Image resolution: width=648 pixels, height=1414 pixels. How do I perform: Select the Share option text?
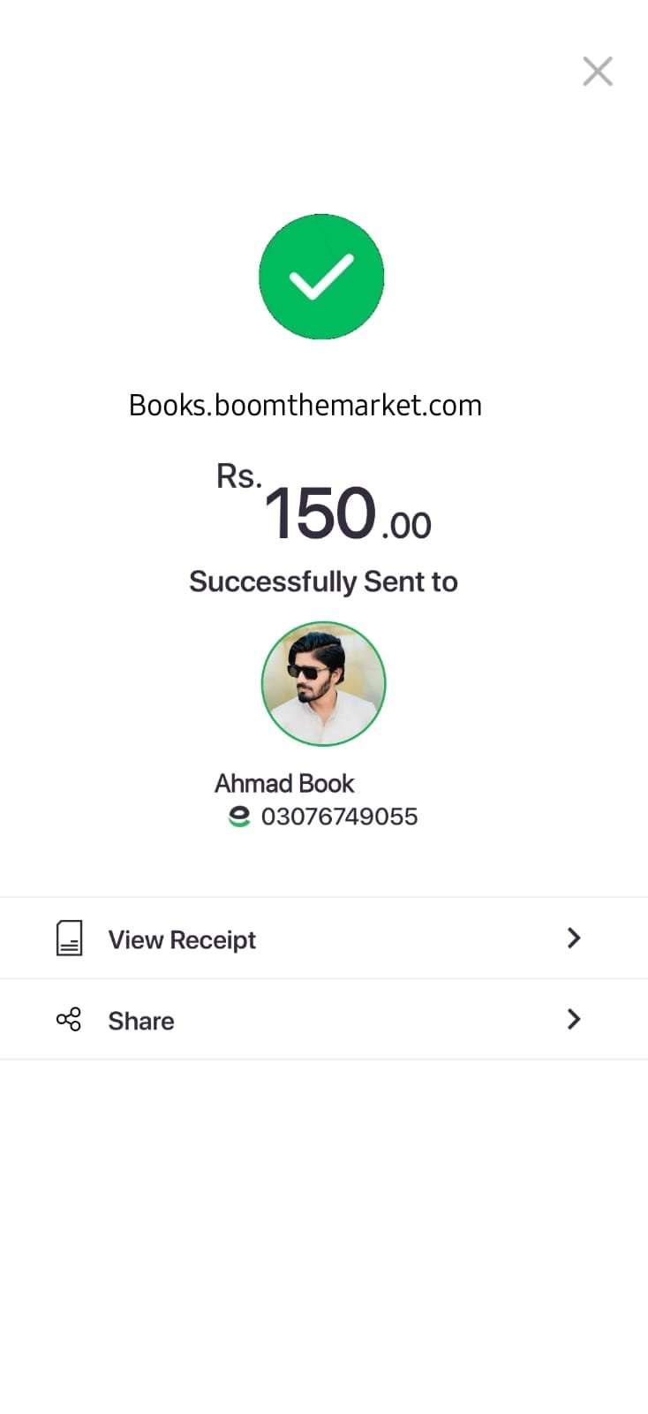click(141, 1021)
